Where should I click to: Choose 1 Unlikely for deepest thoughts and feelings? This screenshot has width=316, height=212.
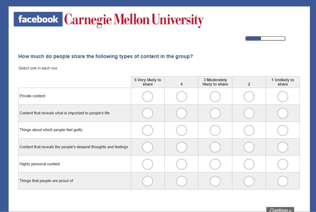tap(282, 147)
